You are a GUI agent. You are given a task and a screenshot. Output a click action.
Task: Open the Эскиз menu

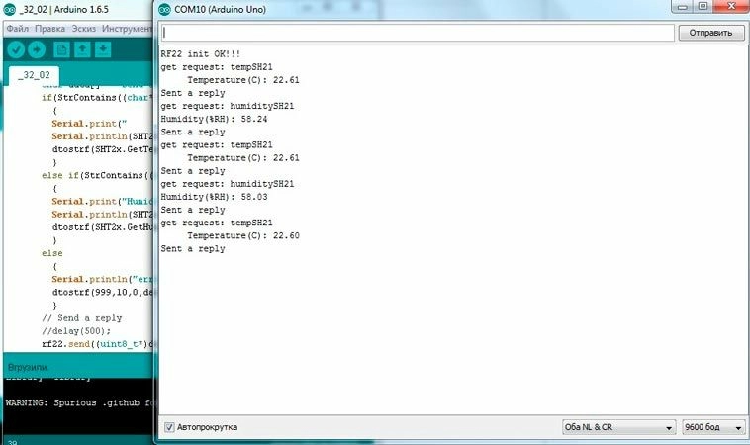83,28
